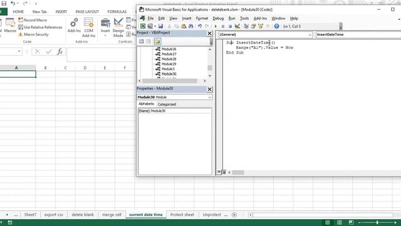This screenshot has height=226, width=401.
Task: Run the macro with green play icon
Action: (216, 26)
